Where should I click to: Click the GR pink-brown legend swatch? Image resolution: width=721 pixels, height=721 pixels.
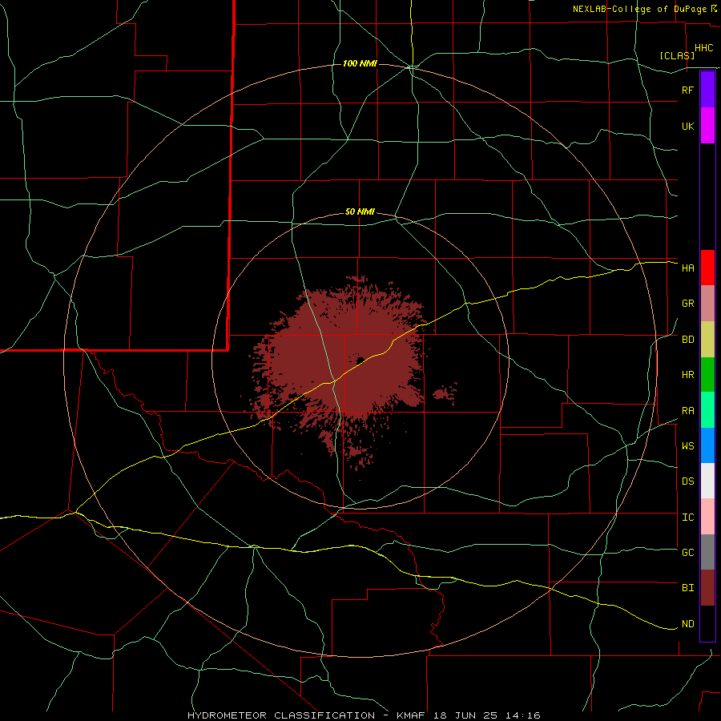point(707,304)
